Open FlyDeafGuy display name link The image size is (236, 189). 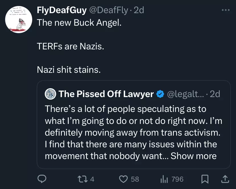click(62, 10)
